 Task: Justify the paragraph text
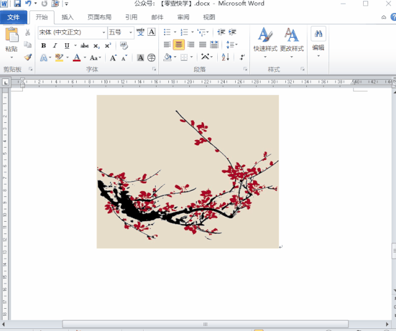[x=202, y=45]
